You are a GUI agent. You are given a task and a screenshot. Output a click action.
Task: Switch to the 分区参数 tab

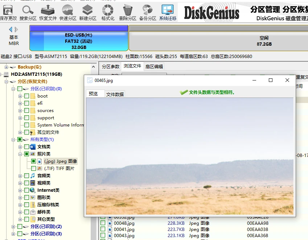pos(111,66)
